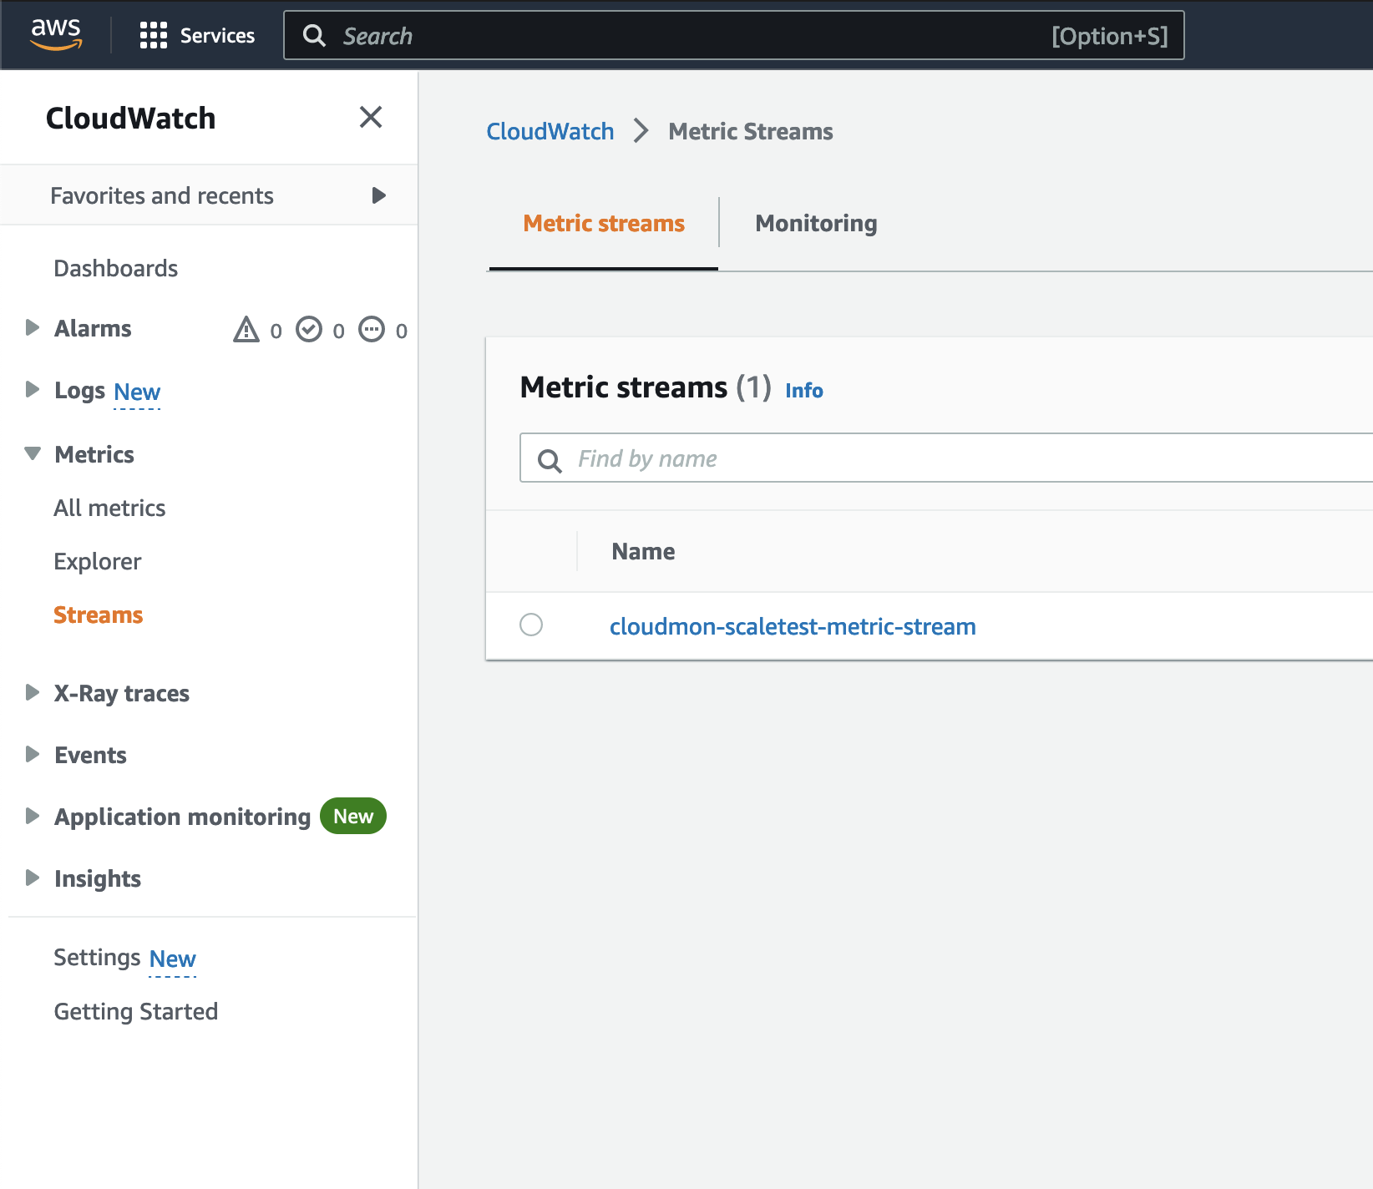Open the cloudmon-scaletest-metric-stream link
1373x1189 pixels.
(x=793, y=626)
